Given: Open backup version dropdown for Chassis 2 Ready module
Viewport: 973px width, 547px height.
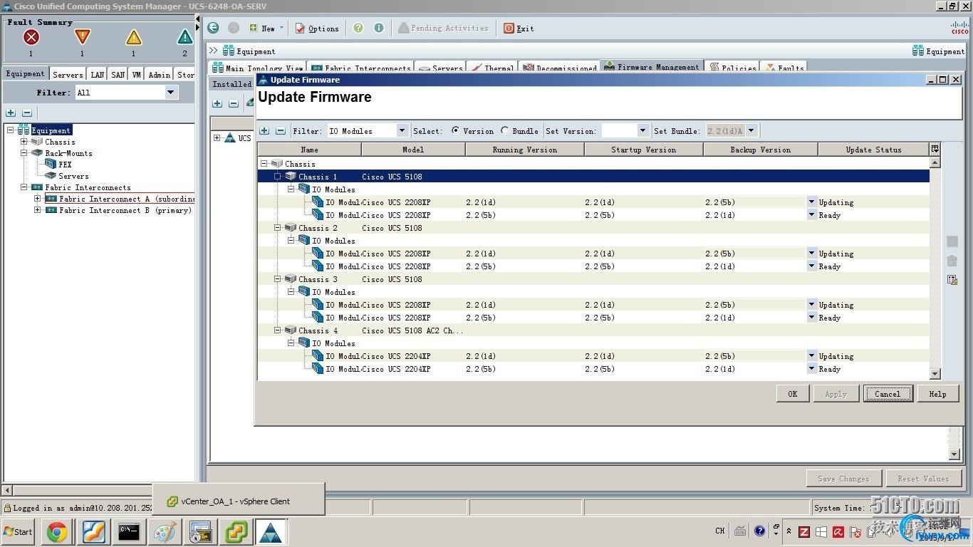Looking at the screenshot, I should [x=811, y=266].
